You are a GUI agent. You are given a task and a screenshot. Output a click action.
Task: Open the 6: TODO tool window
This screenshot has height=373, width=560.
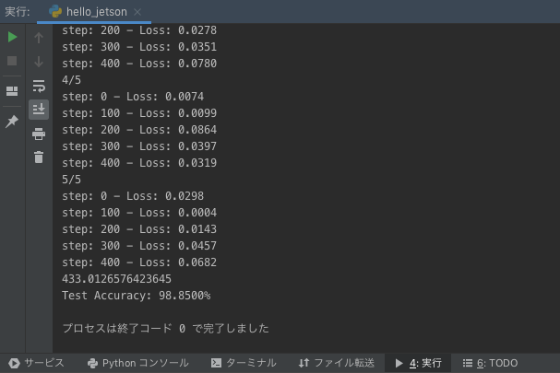491,363
